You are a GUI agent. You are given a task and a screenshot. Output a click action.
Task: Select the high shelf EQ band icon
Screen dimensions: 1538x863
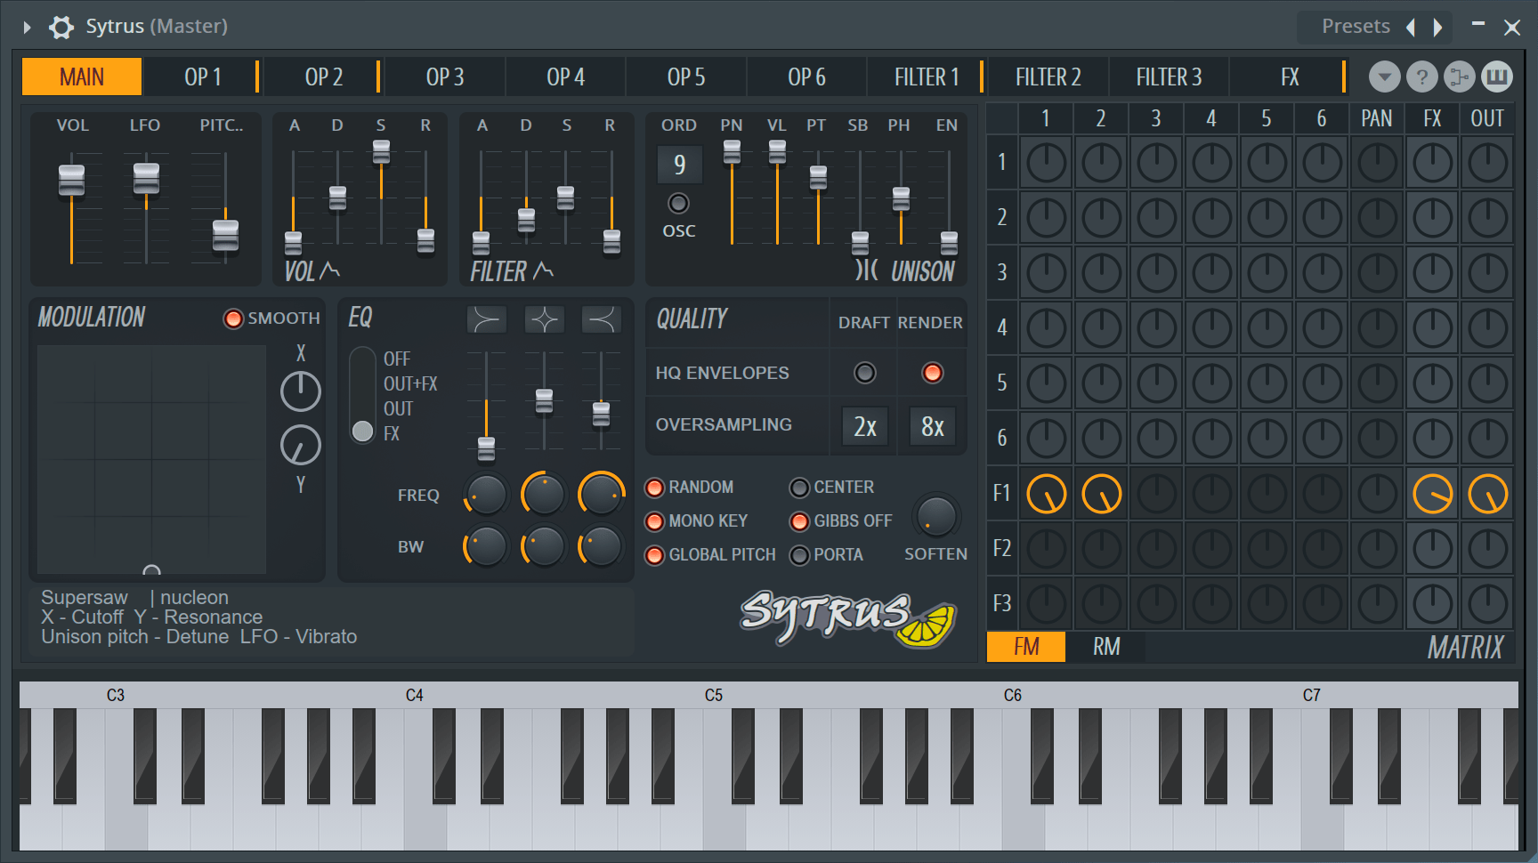click(x=602, y=319)
